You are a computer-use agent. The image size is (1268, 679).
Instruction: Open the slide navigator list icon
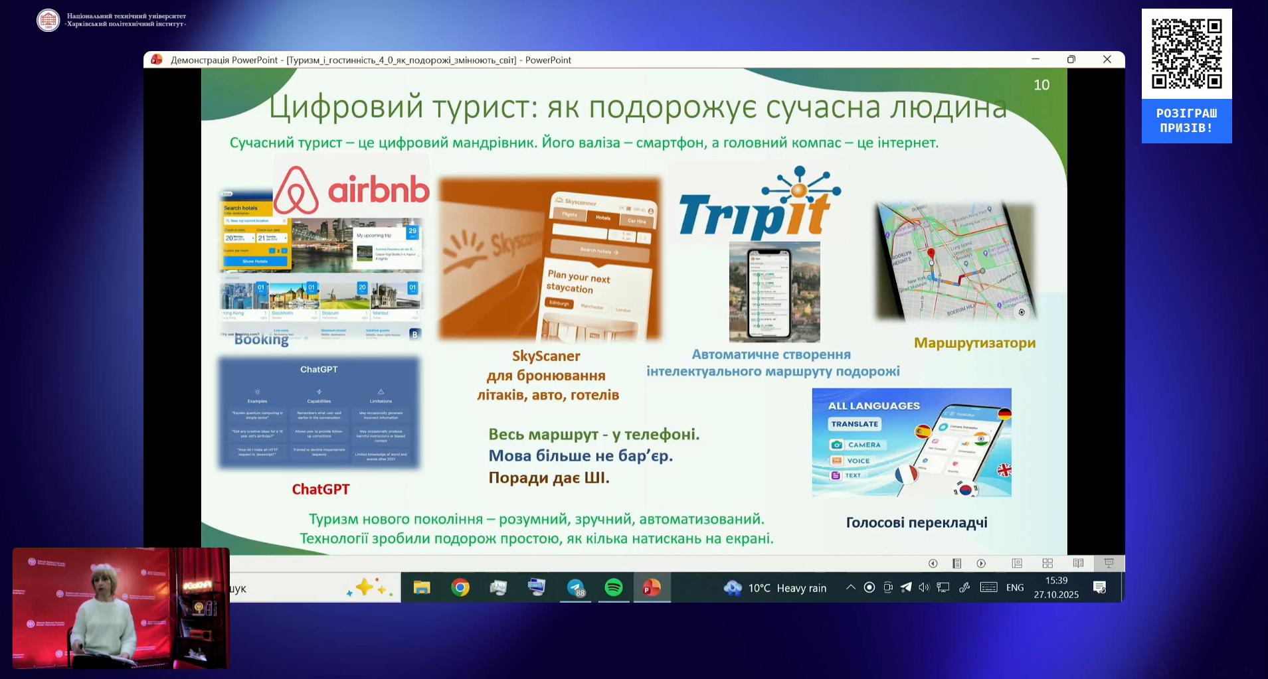pos(956,564)
